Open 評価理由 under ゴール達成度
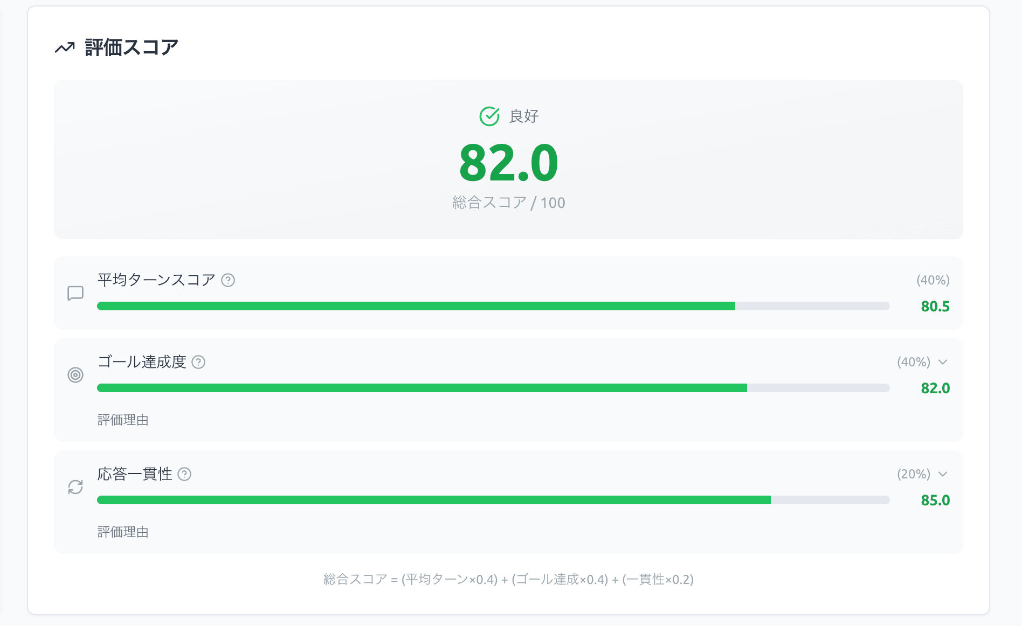 tap(123, 421)
